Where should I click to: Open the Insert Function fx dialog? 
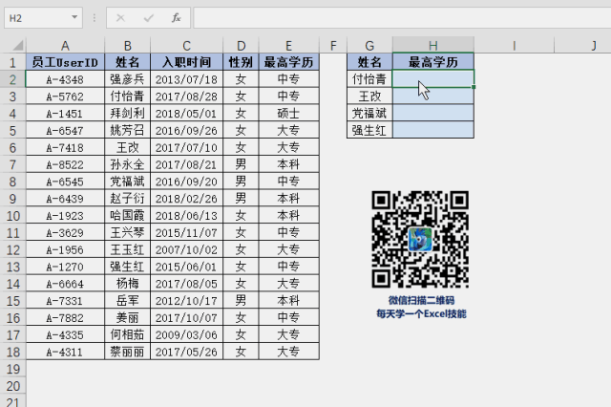point(176,18)
